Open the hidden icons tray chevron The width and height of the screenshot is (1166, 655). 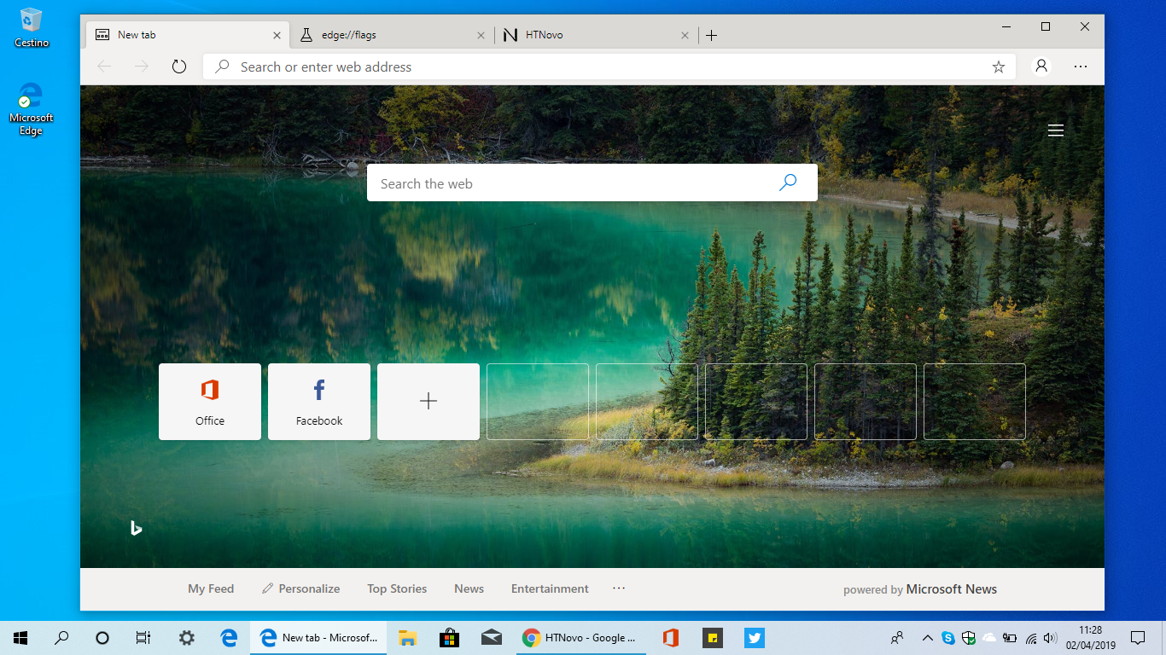pyautogui.click(x=926, y=637)
